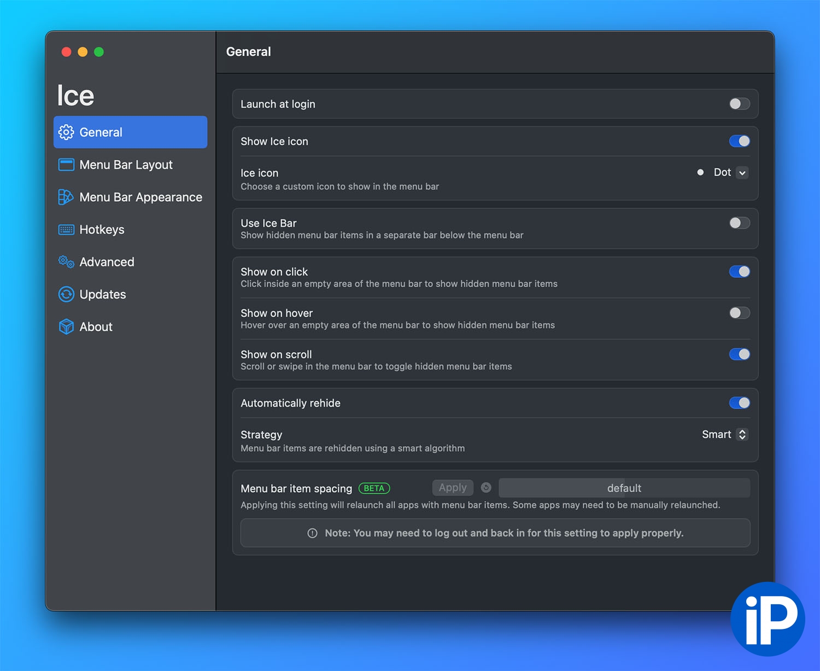The width and height of the screenshot is (820, 671).
Task: Disable Show on click
Action: [x=740, y=272]
